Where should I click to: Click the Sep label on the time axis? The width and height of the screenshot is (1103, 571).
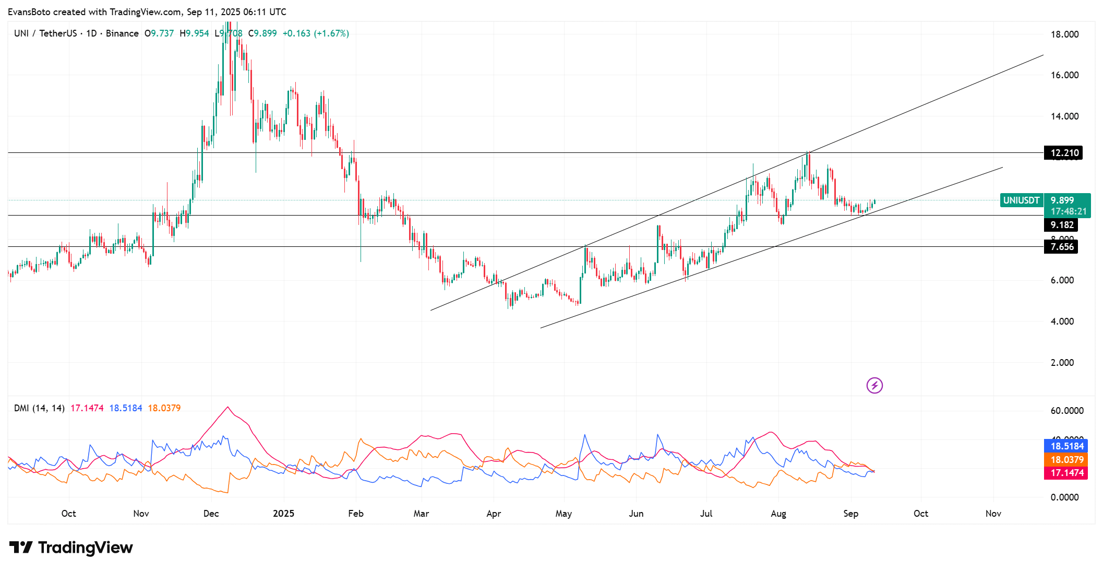tap(850, 514)
